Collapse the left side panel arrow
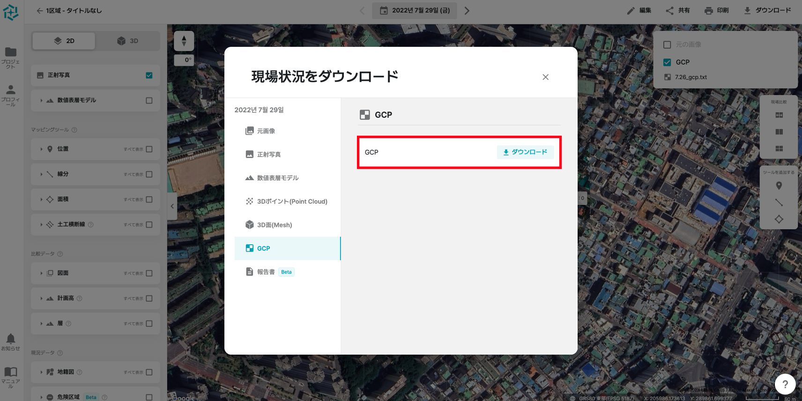 tap(172, 206)
